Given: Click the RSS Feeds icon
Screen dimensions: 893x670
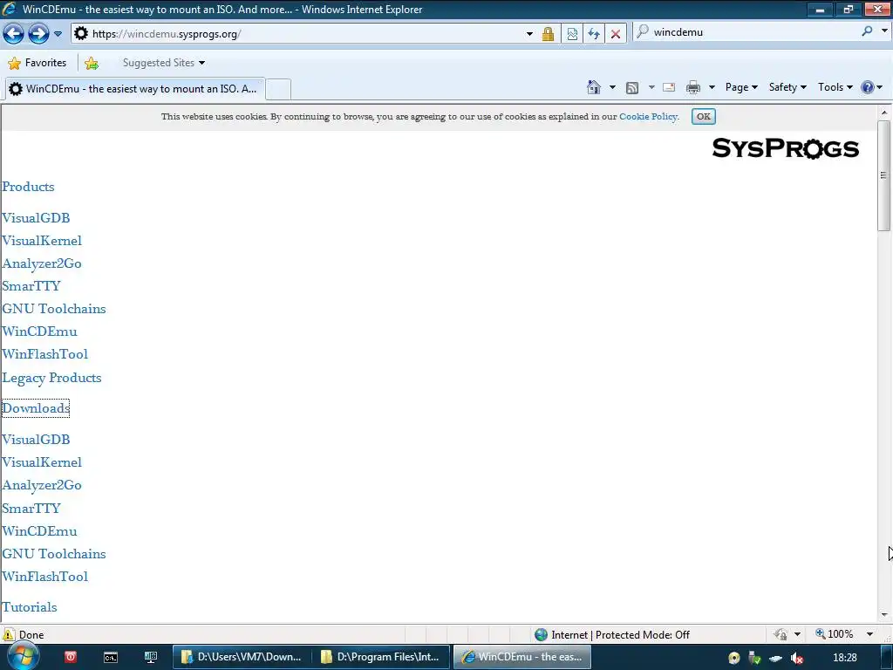Looking at the screenshot, I should tap(631, 87).
